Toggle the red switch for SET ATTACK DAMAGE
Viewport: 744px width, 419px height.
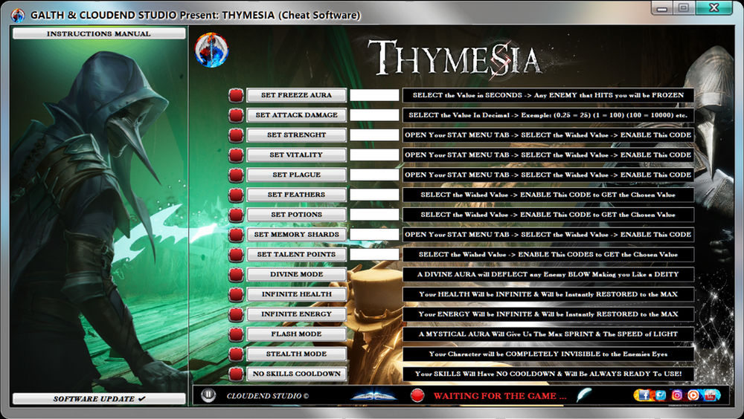coord(236,115)
